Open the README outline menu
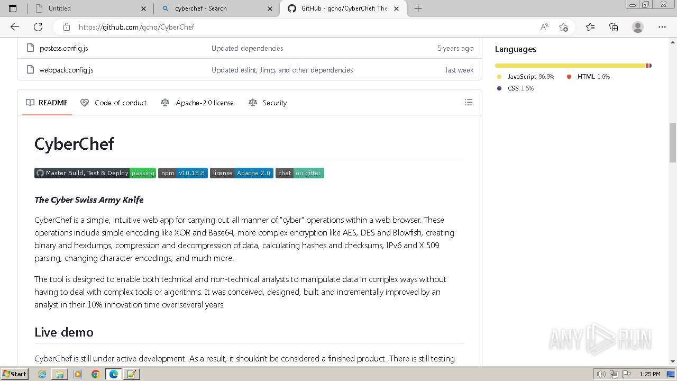677x381 pixels. pyautogui.click(x=469, y=103)
